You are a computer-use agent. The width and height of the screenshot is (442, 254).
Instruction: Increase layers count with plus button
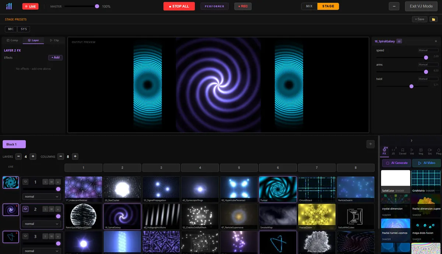33,157
